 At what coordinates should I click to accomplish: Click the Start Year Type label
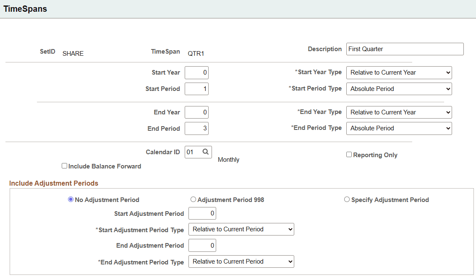coord(318,72)
